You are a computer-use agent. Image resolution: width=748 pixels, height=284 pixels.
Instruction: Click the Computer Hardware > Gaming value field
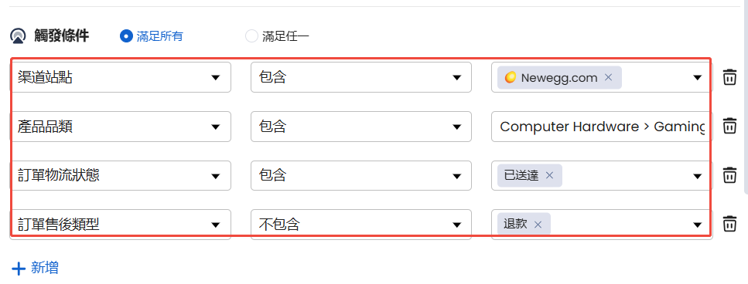602,127
